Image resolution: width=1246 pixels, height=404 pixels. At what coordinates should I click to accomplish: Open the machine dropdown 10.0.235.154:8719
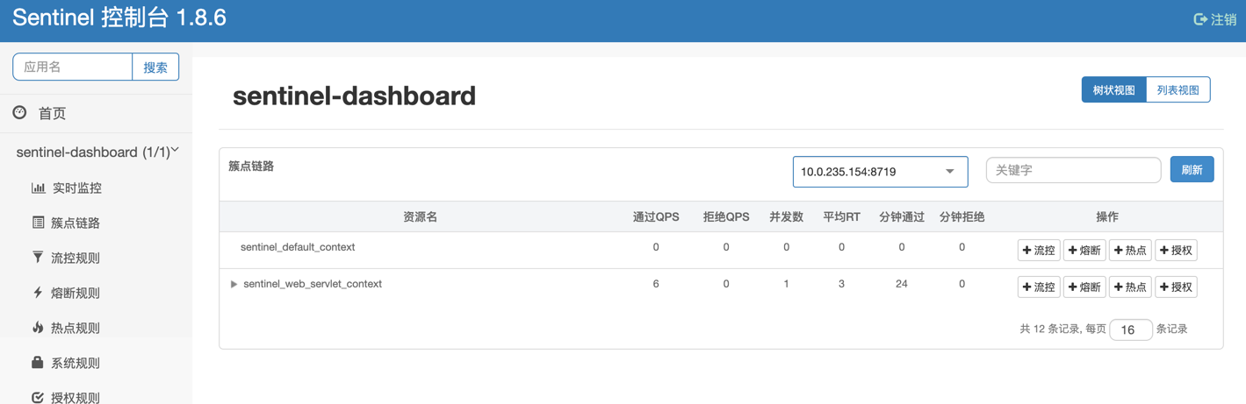tap(880, 172)
